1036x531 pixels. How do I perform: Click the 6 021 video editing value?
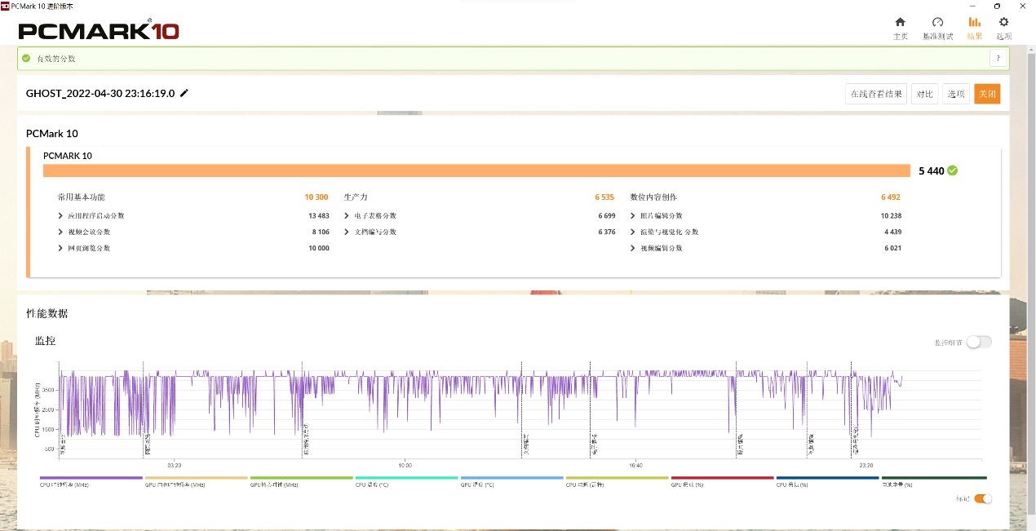892,248
